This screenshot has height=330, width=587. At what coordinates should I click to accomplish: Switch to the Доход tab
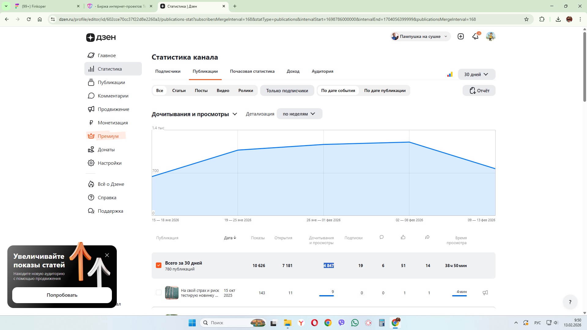click(293, 71)
